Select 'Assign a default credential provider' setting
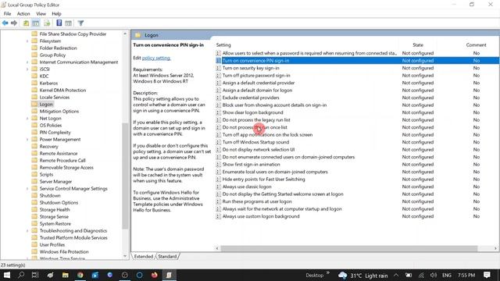This screenshot has width=500, height=281. point(259,83)
